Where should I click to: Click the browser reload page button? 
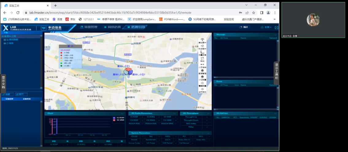pos(18,13)
